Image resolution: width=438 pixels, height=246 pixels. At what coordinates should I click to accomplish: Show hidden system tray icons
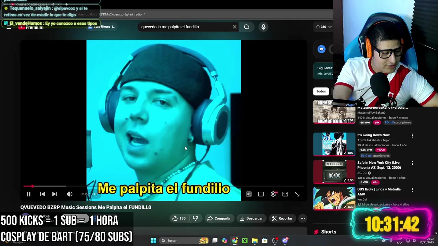376,241
